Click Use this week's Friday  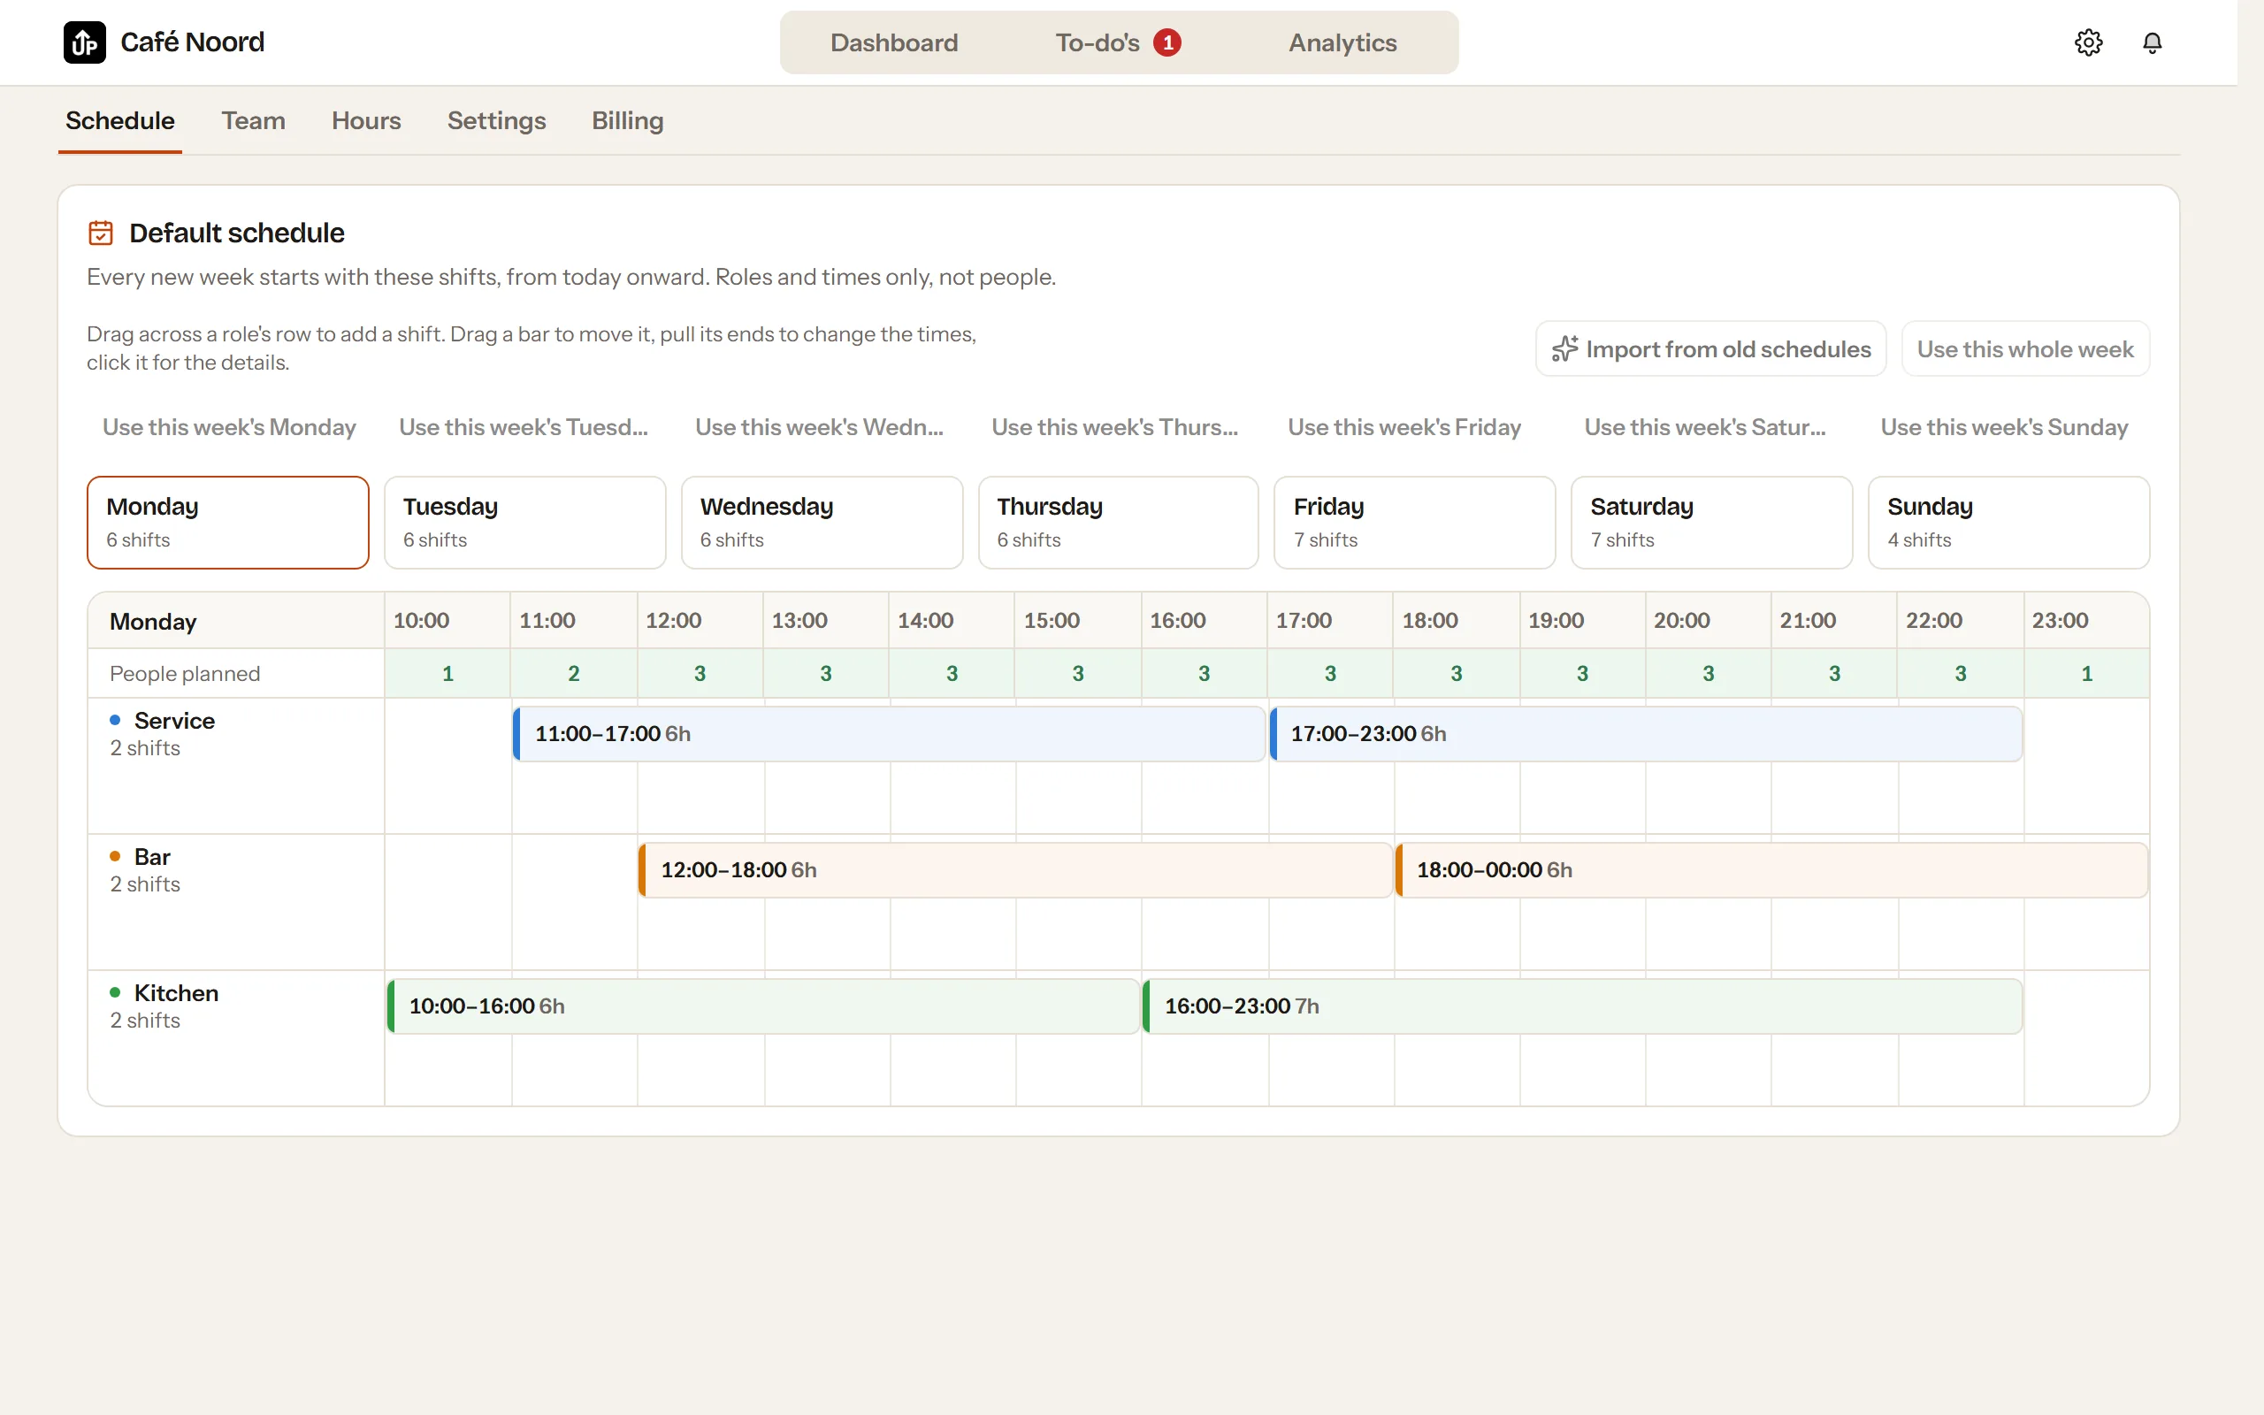pos(1404,427)
